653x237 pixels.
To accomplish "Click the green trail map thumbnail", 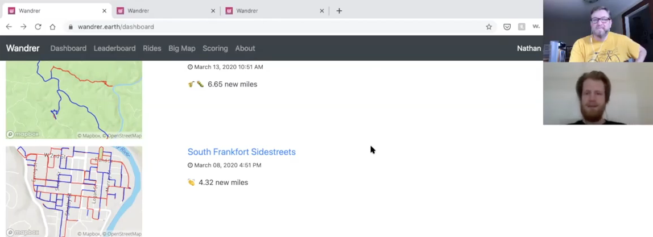I will 74,100.
